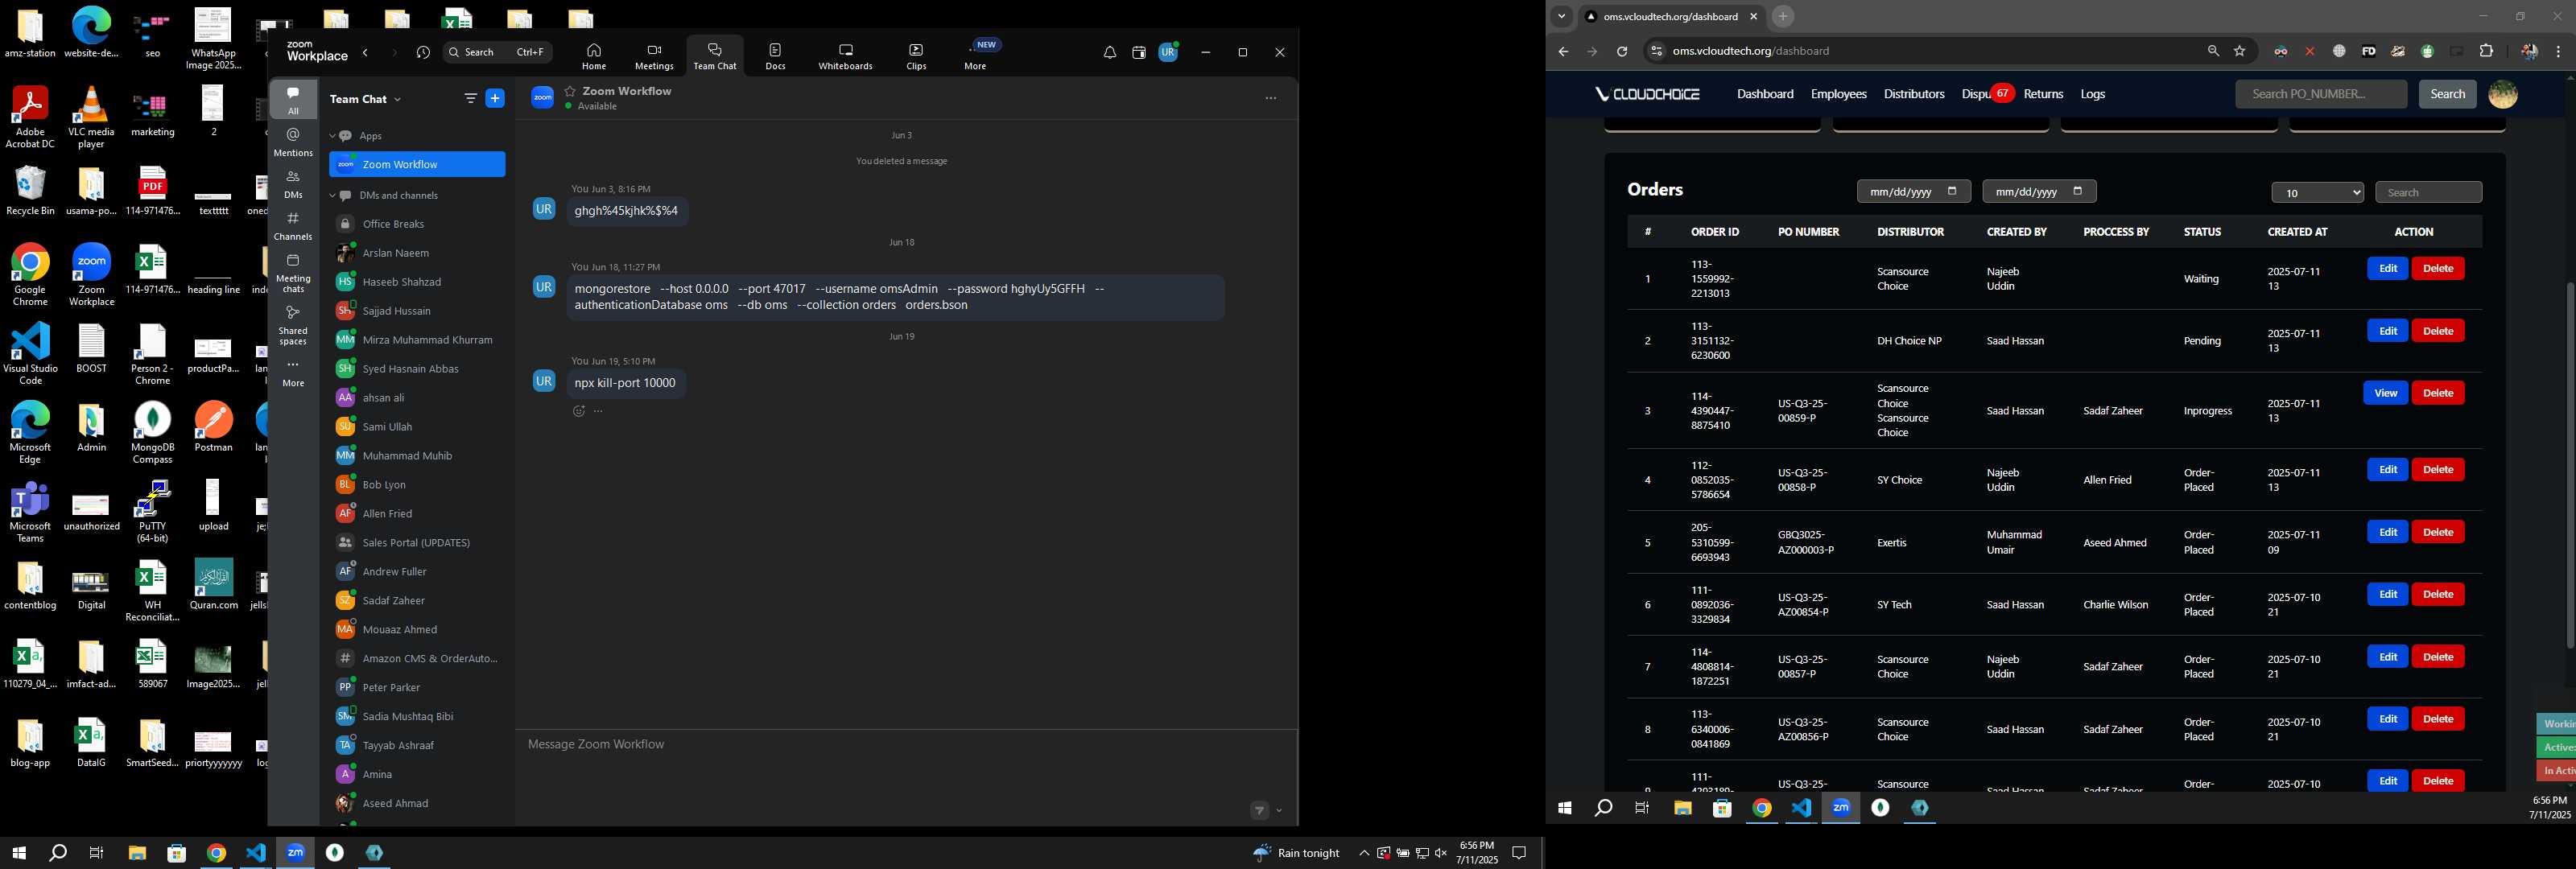Click Search PO_NUMBER input field
Screen dimensions: 2576x869
[2321, 94]
